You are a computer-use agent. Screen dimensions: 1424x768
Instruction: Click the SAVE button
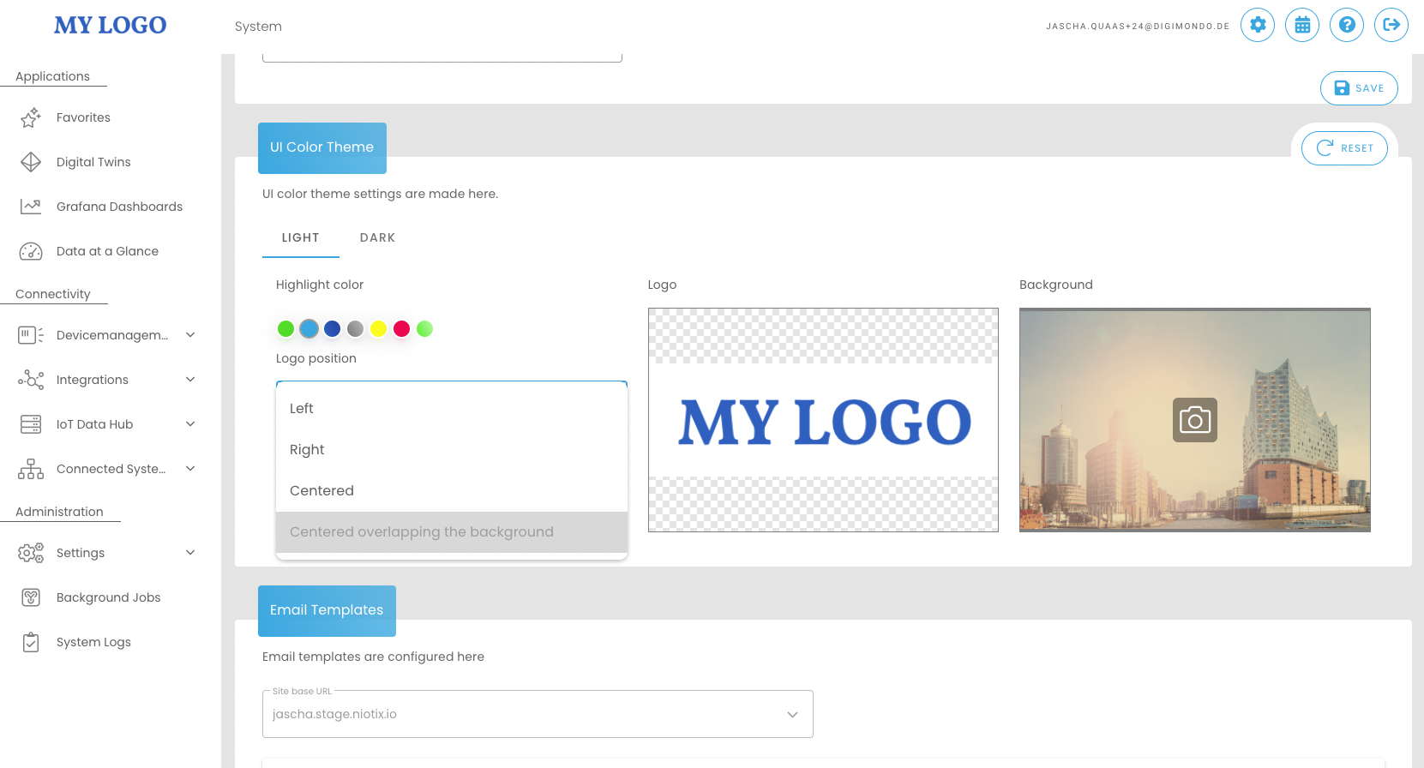tap(1358, 88)
